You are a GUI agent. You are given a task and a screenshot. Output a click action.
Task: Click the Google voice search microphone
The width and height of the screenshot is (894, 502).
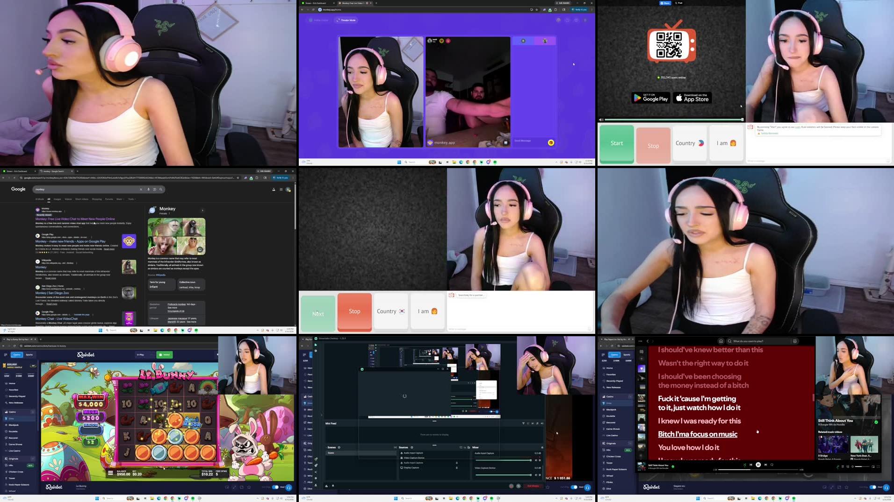point(148,190)
